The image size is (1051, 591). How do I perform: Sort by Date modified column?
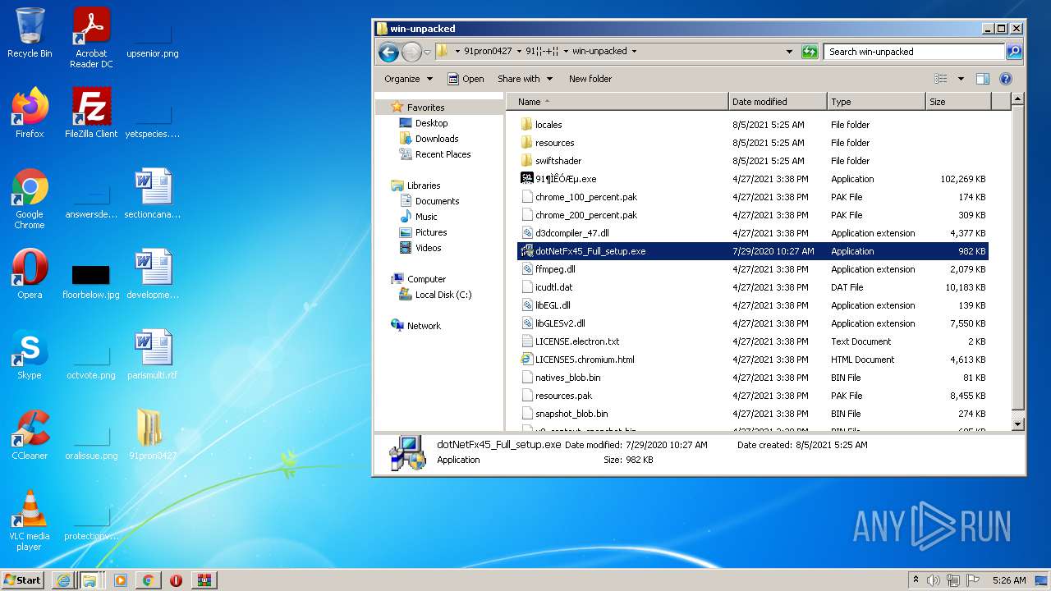coord(778,102)
